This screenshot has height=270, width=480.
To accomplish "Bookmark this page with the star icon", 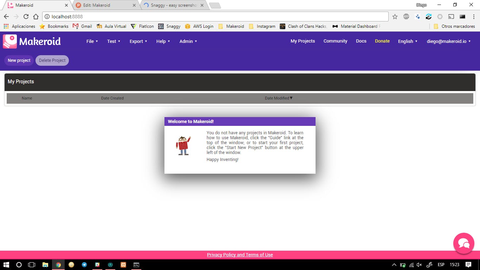I will pyautogui.click(x=395, y=17).
